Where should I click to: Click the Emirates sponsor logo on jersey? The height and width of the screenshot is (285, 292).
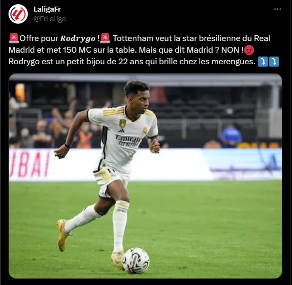coord(128,141)
